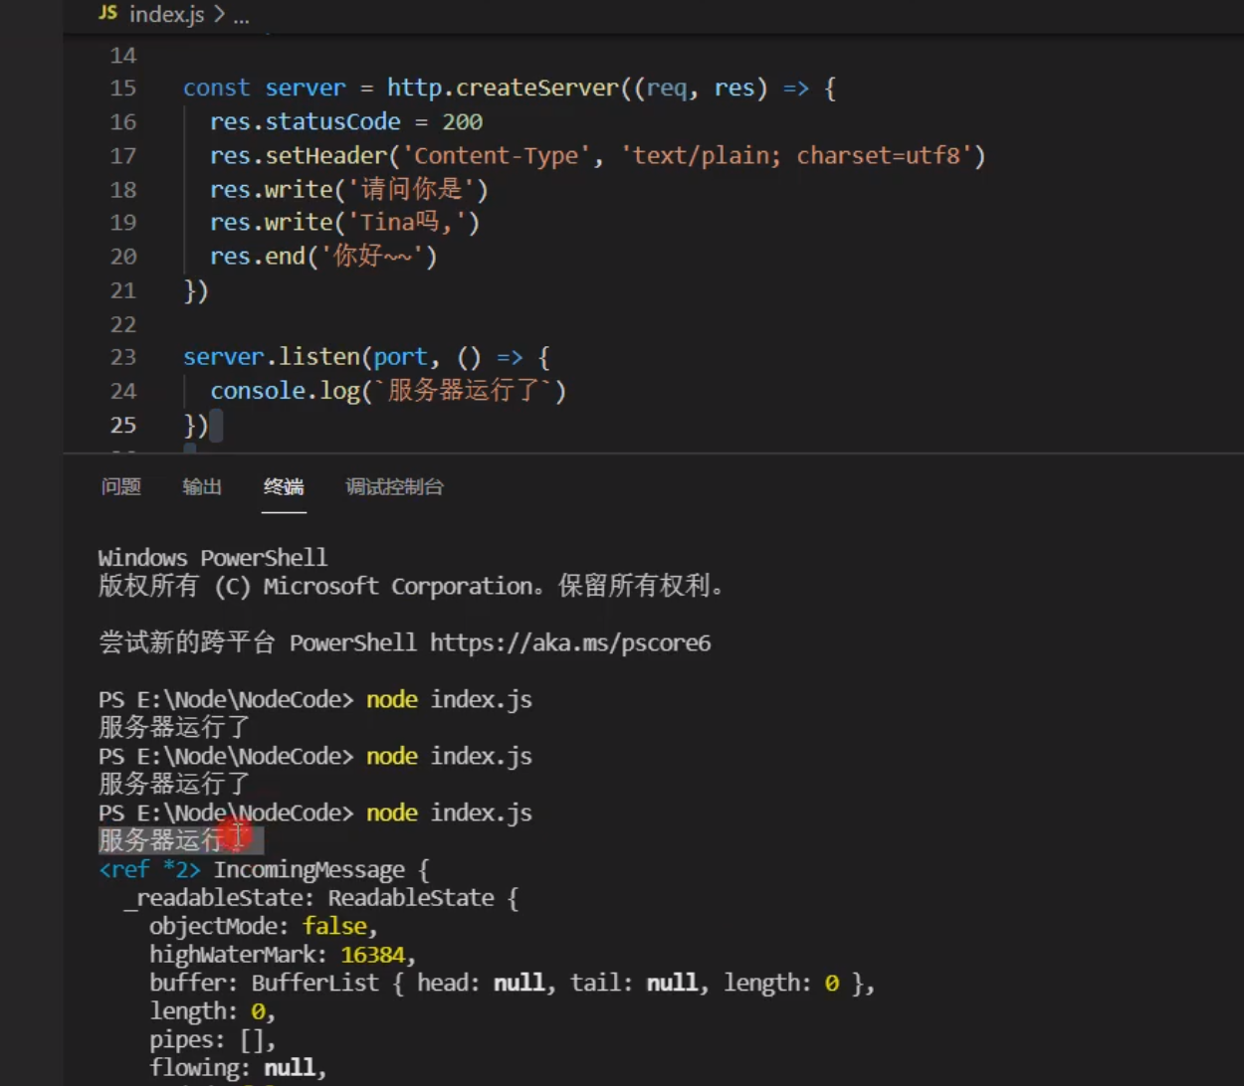Click the IncomingMessage text in terminal output
1244x1086 pixels.
click(309, 870)
